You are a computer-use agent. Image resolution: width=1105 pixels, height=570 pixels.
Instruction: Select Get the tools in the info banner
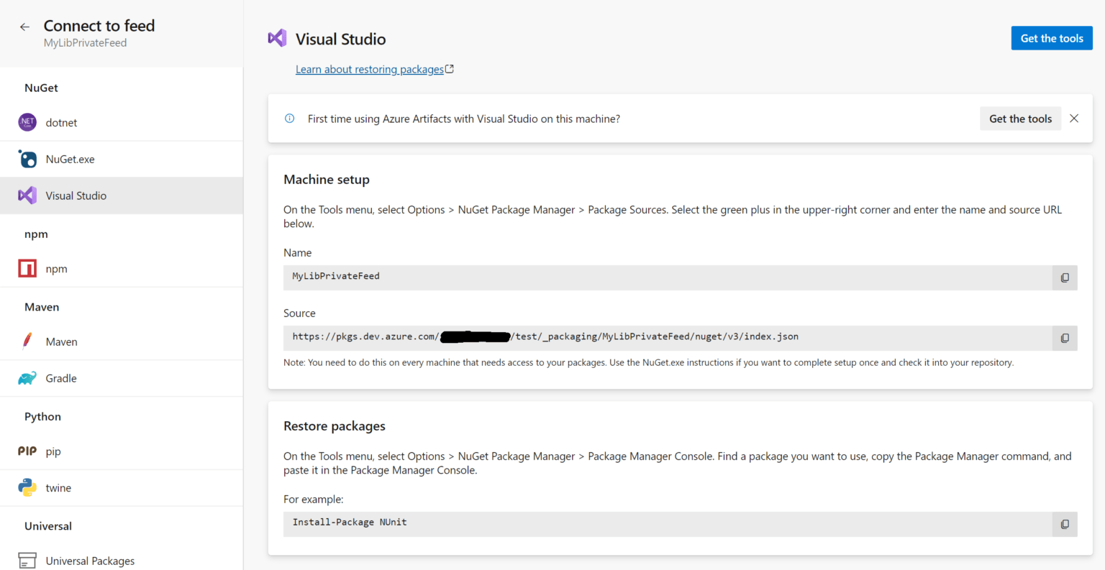point(1020,118)
